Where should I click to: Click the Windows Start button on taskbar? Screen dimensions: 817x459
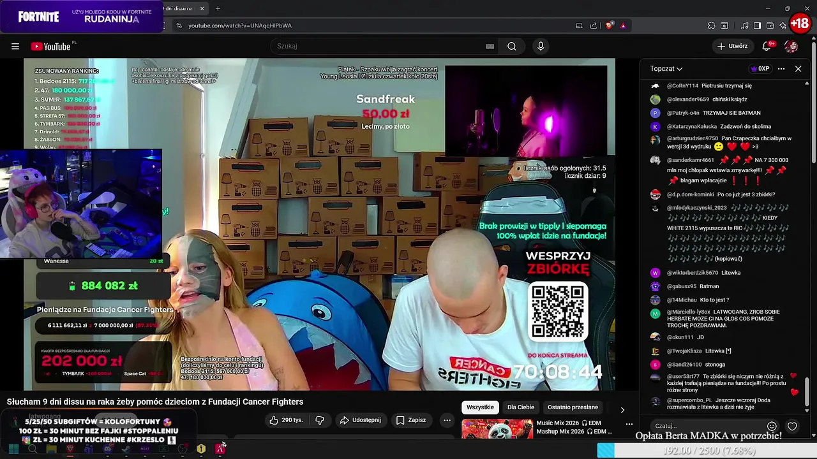13,449
